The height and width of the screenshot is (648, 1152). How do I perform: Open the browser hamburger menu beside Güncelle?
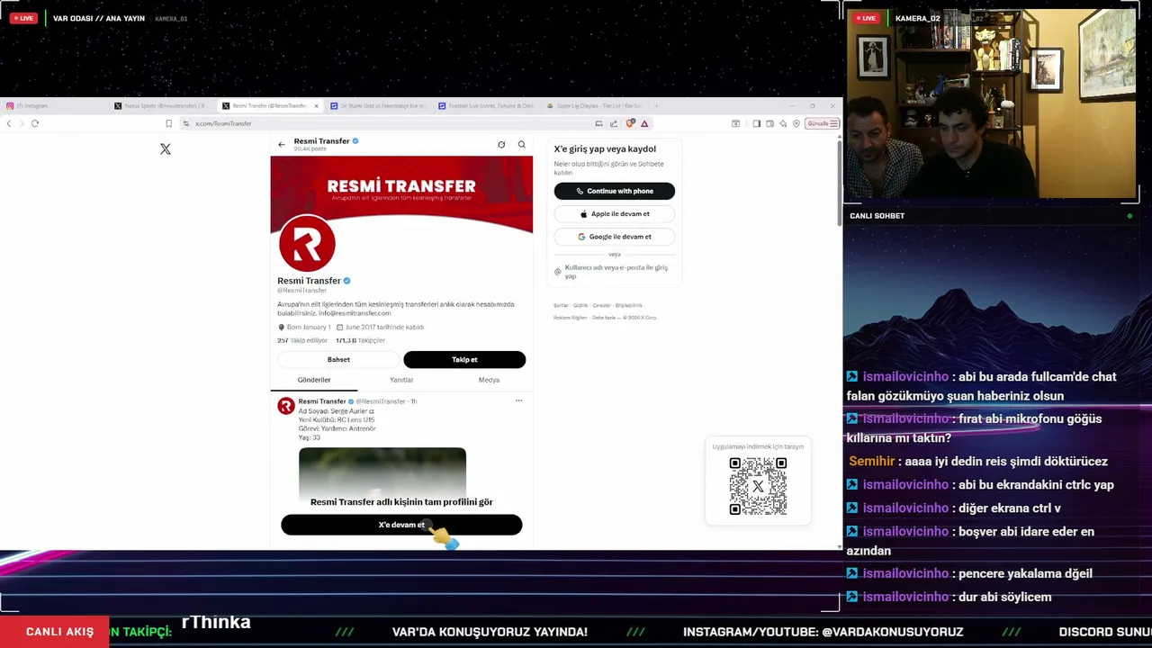pos(832,123)
